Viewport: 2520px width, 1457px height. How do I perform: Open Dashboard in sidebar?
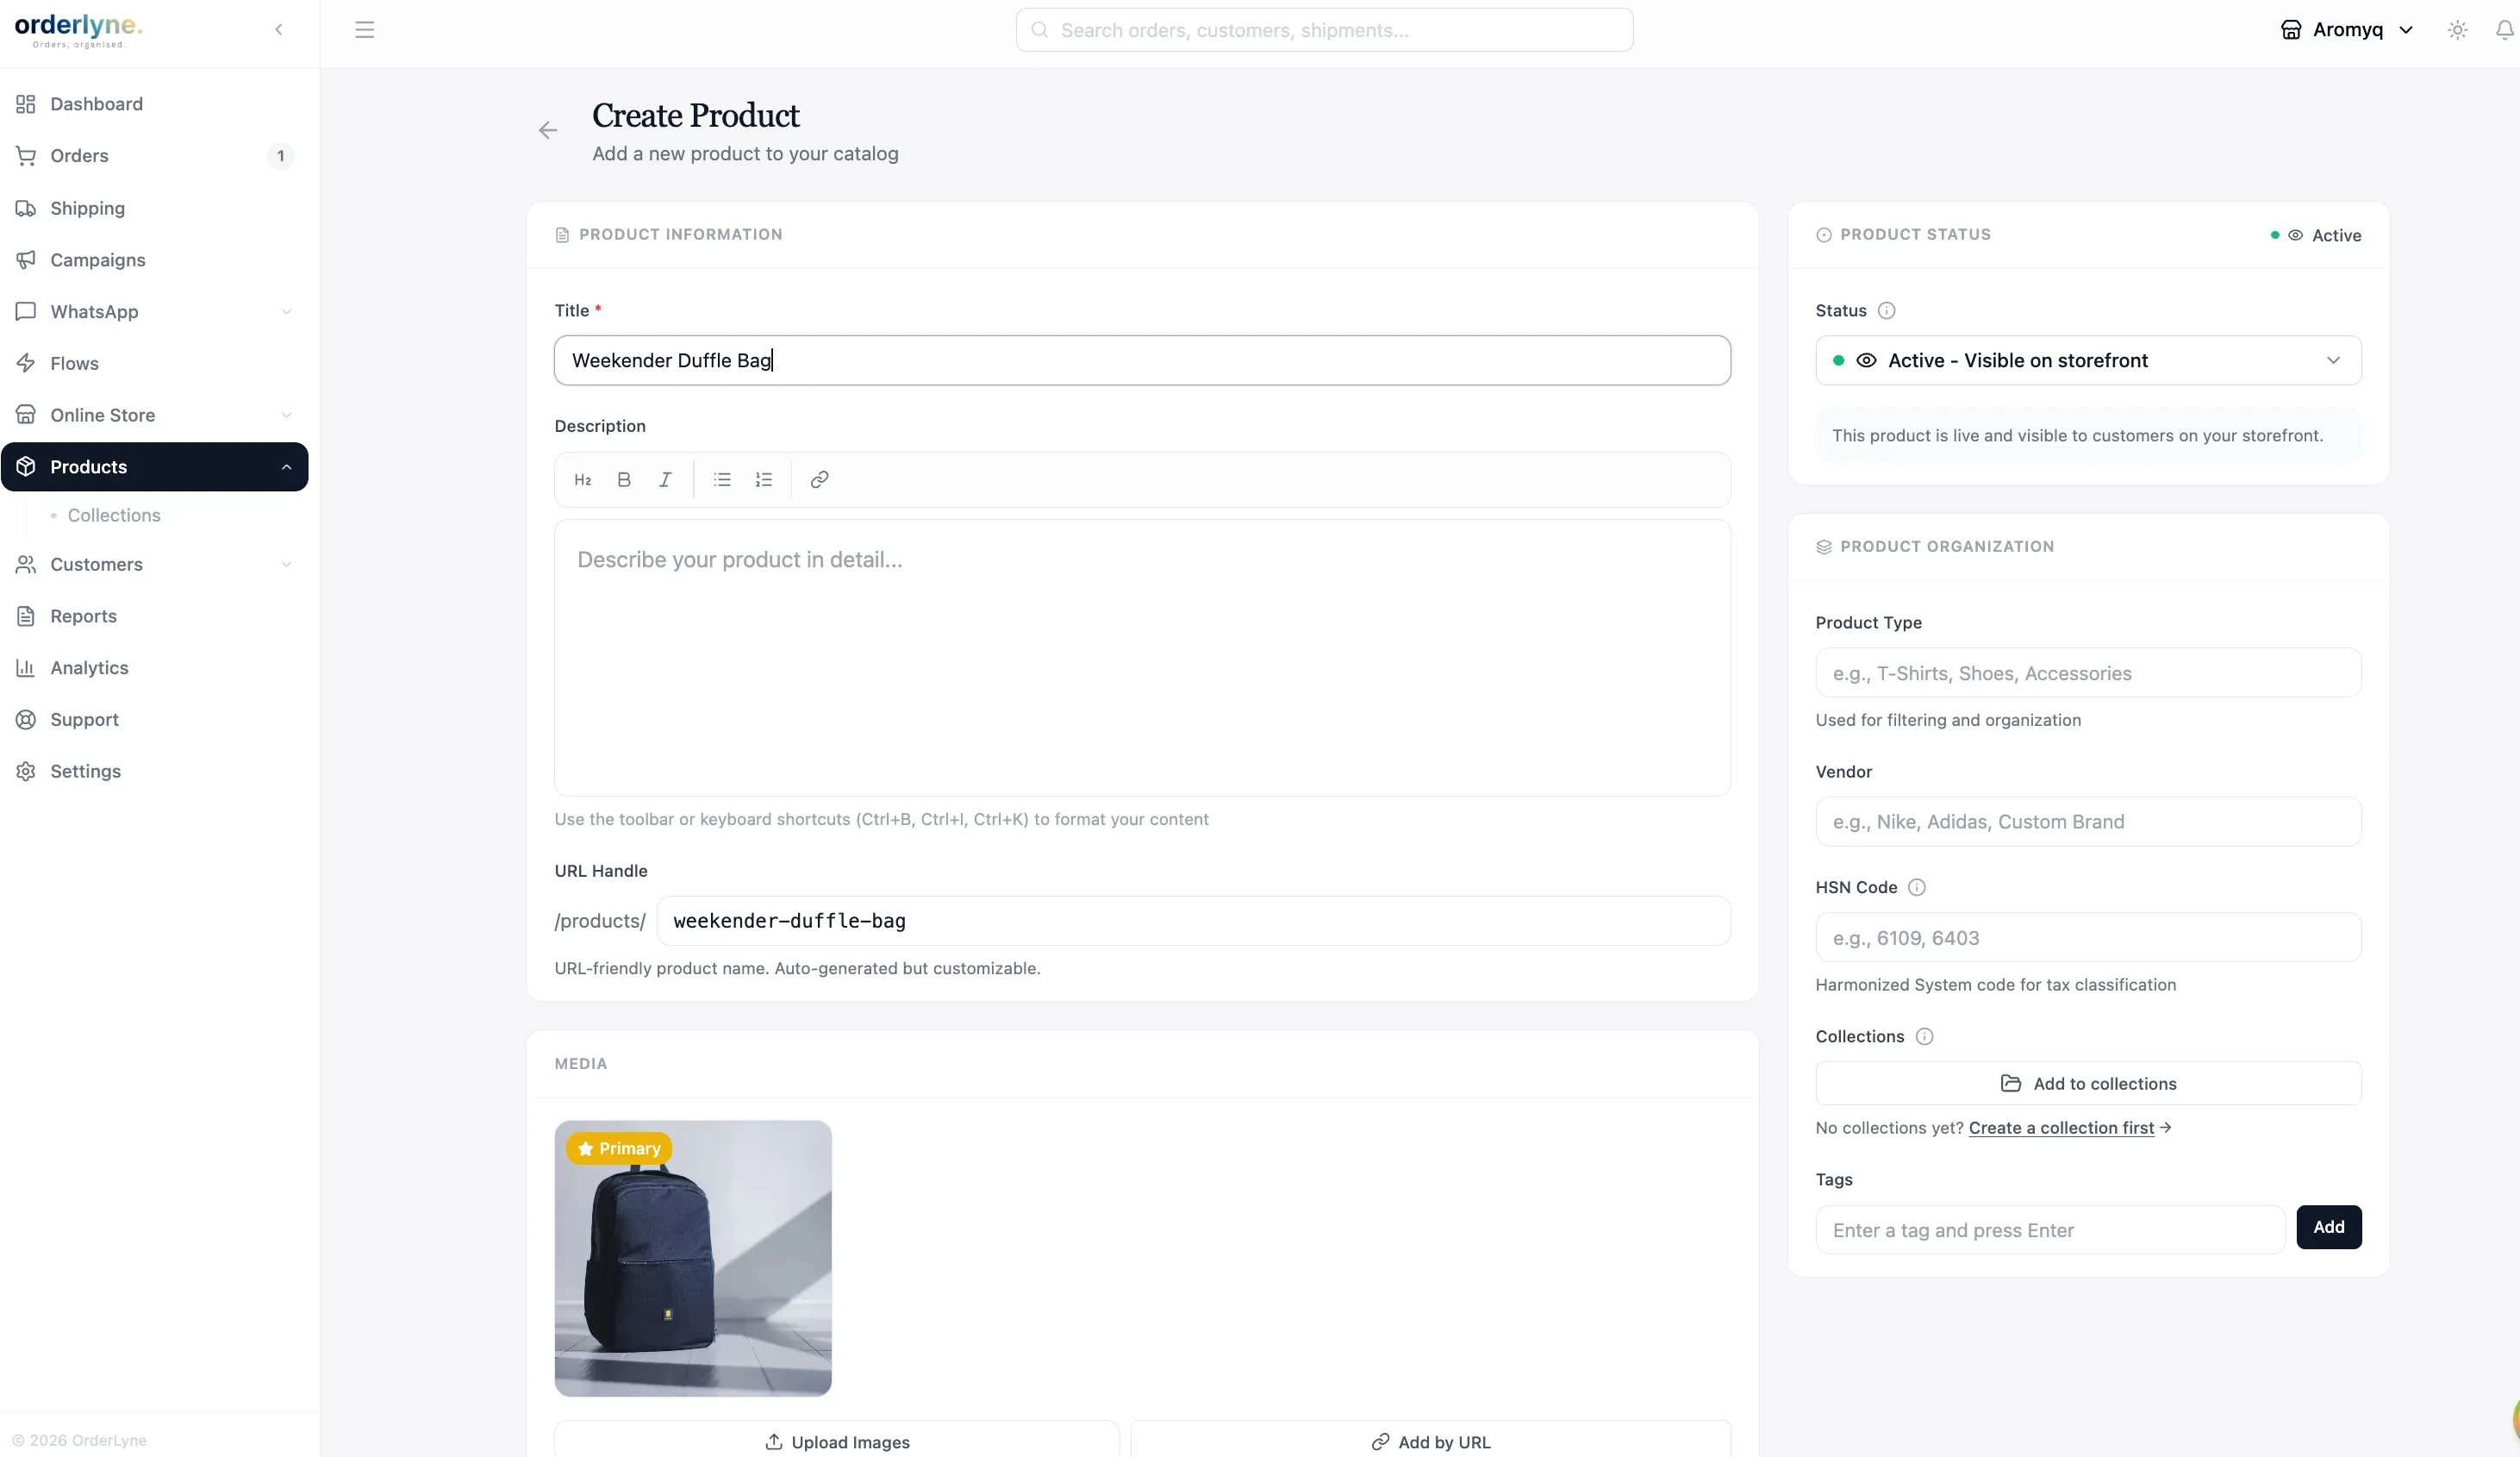tap(155, 104)
